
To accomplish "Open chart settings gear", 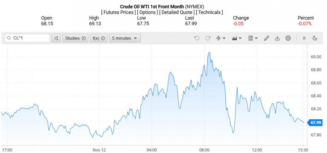I will pyautogui.click(x=288, y=38).
